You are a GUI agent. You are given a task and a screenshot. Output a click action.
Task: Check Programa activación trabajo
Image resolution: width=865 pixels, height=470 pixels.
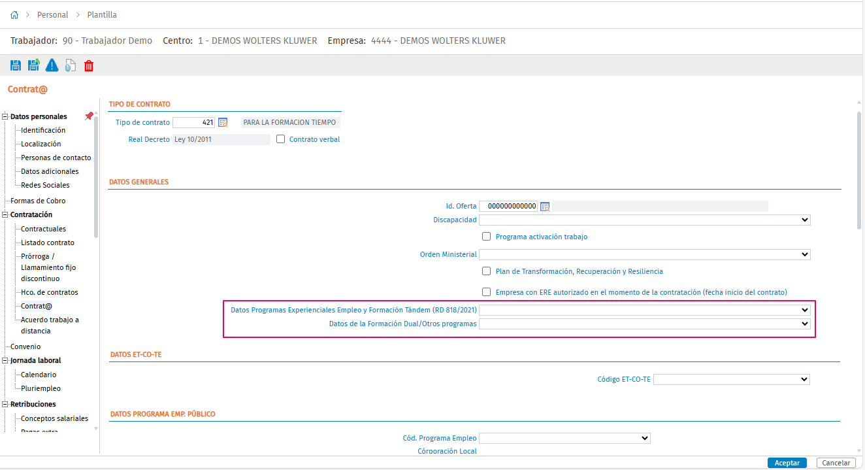(486, 237)
